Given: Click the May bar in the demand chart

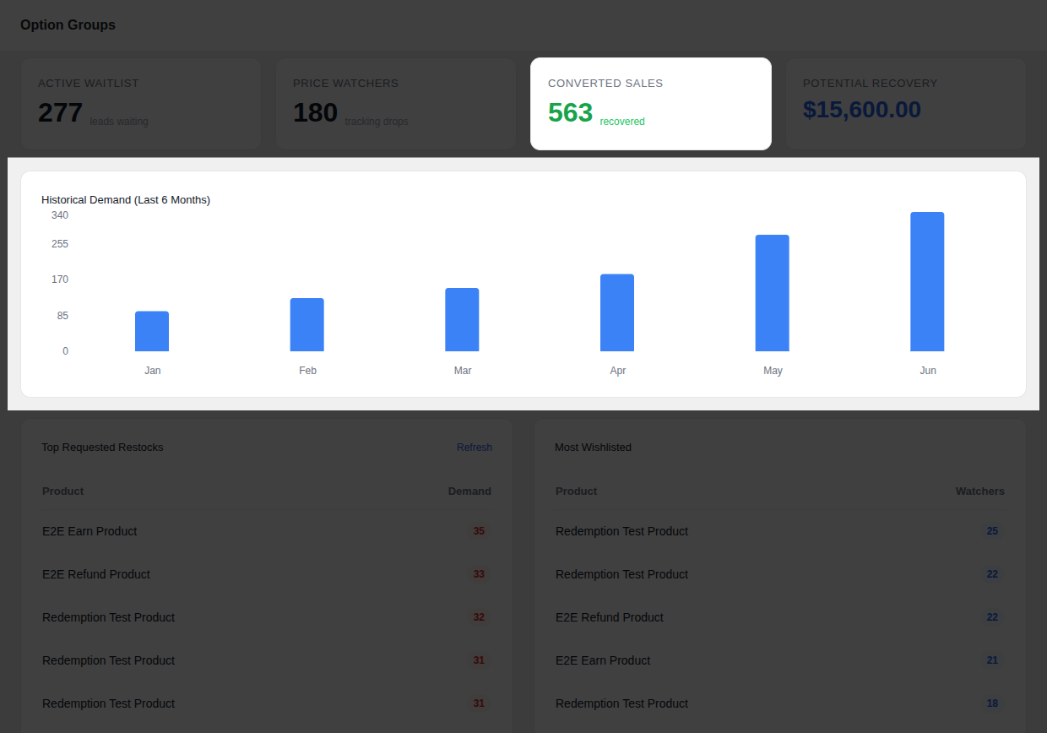Looking at the screenshot, I should tap(772, 293).
